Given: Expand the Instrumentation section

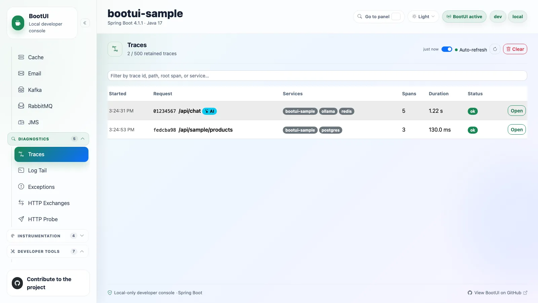Looking at the screenshot, I should click(47, 236).
